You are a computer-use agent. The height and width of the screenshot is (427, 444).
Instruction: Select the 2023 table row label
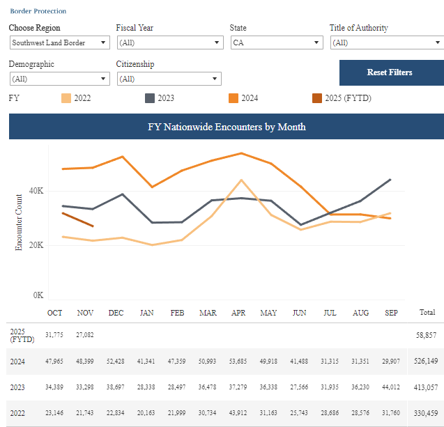(17, 387)
